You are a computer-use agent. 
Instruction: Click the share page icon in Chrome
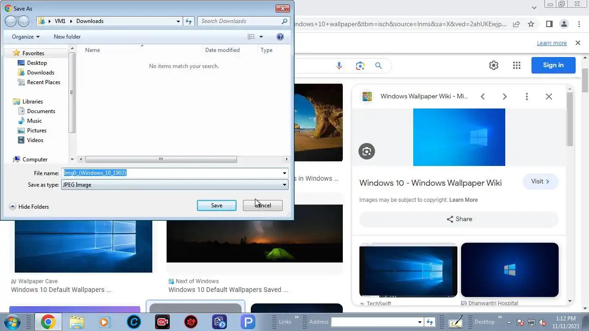(x=516, y=24)
